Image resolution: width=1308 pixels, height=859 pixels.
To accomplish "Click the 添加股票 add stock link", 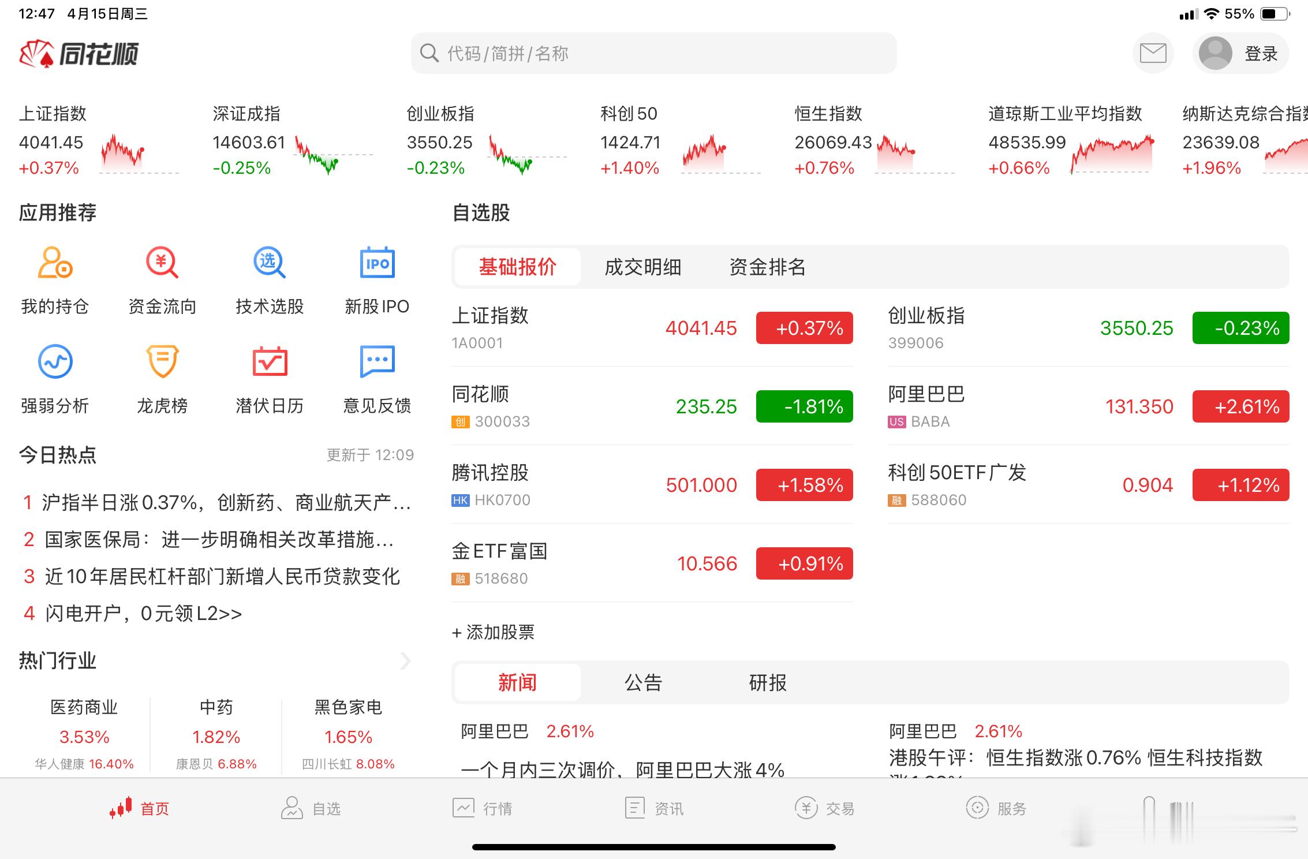I will (494, 633).
